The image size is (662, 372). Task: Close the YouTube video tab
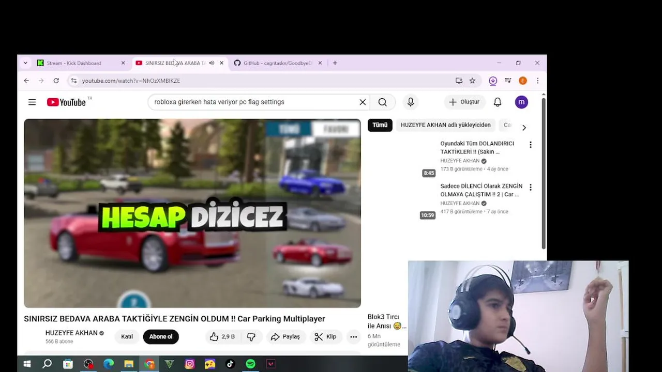(222, 63)
